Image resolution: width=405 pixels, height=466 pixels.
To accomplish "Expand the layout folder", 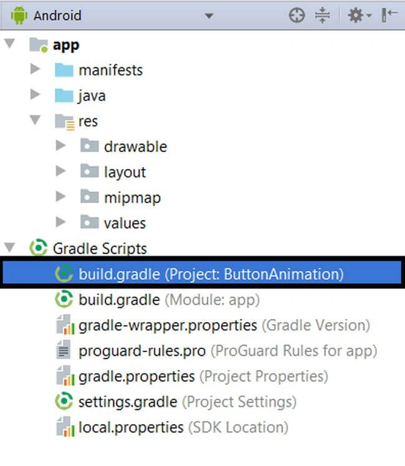I will click(61, 171).
